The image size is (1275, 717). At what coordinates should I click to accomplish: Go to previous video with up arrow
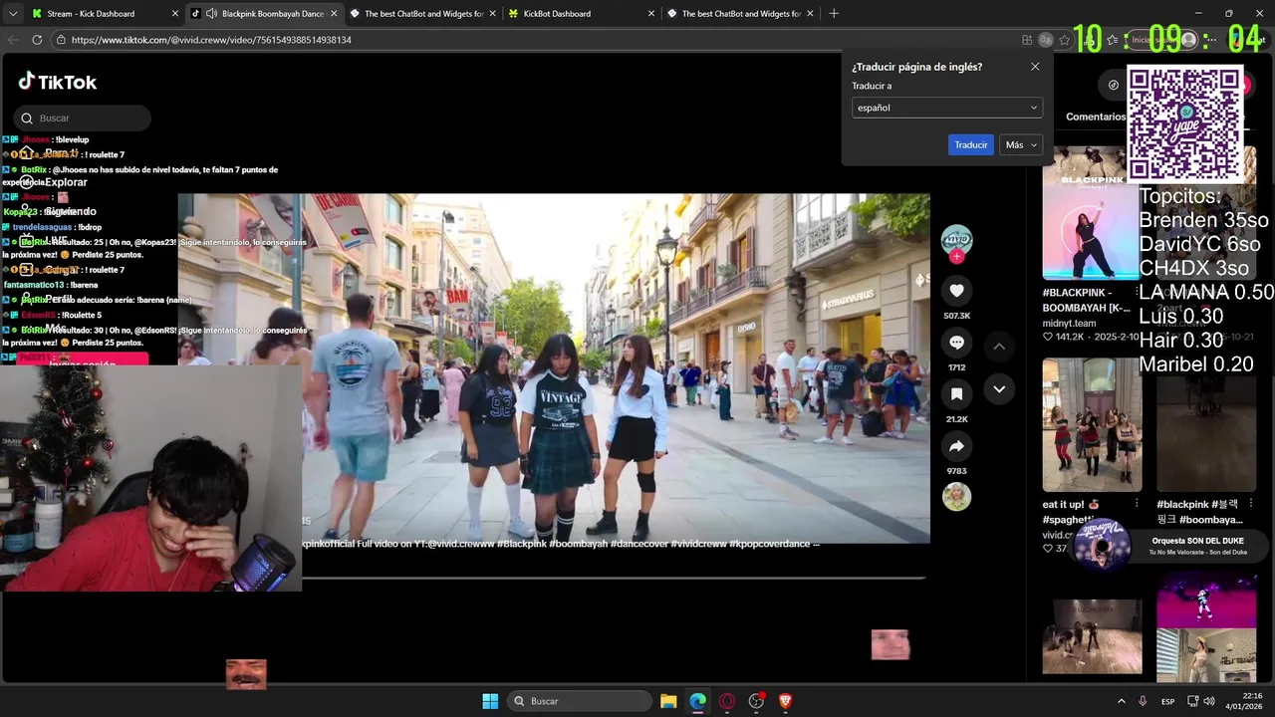[x=999, y=346]
